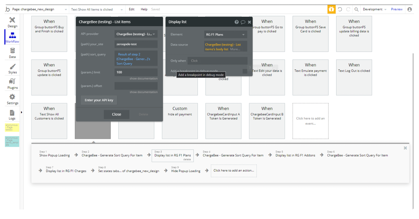Open the API provider dropdown
This screenshot has width=419, height=219.
(136, 34)
